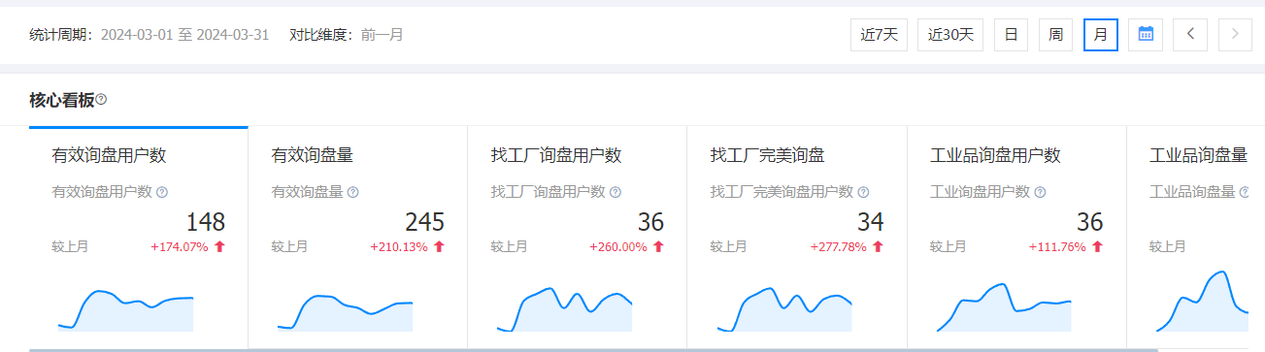Screen dimensions: 1265x352
Task: Switch to 日 granularity
Action: (1011, 35)
